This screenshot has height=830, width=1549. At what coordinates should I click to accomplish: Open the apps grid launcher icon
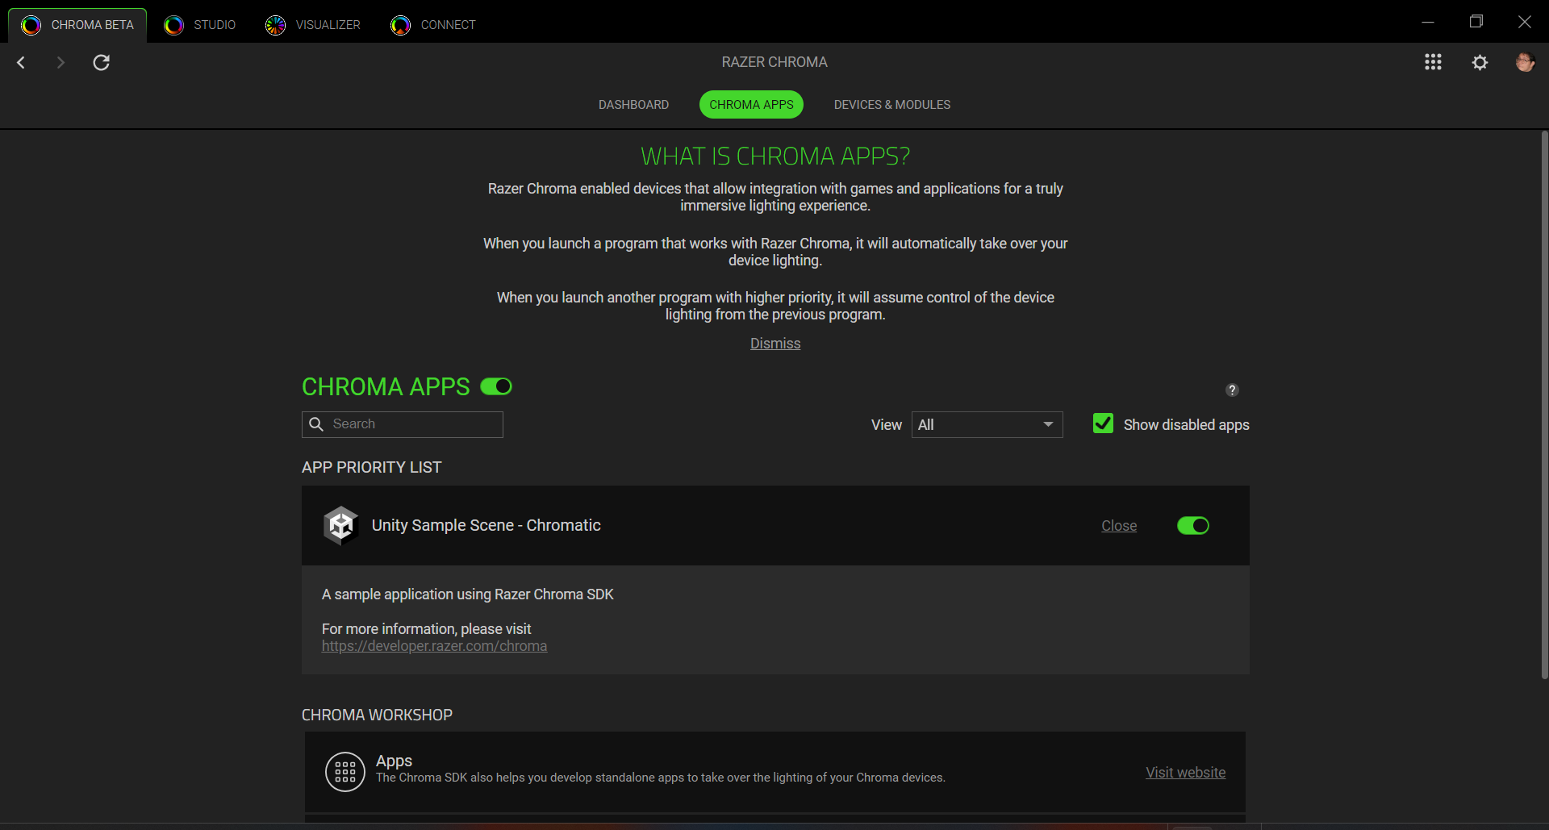1433,62
